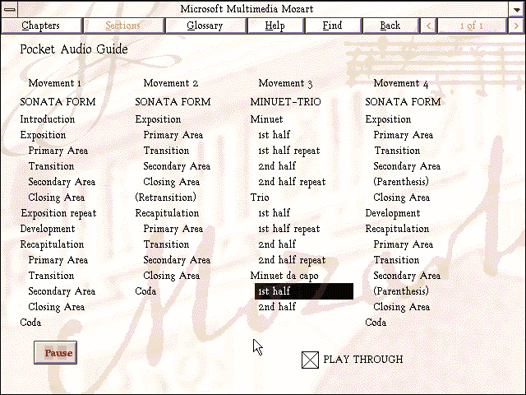Play Movement 2 (Retransition)
526x395 pixels.
pyautogui.click(x=165, y=197)
